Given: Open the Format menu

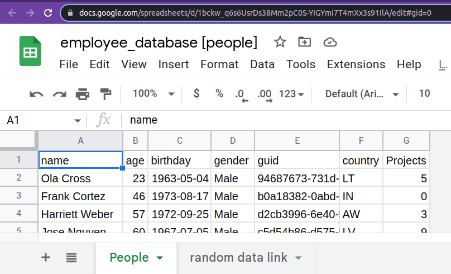Looking at the screenshot, I should pyautogui.click(x=219, y=64).
